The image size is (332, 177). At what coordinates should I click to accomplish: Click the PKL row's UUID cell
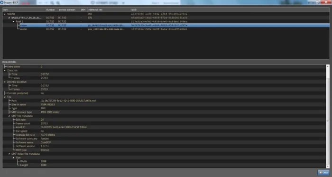point(159,14)
